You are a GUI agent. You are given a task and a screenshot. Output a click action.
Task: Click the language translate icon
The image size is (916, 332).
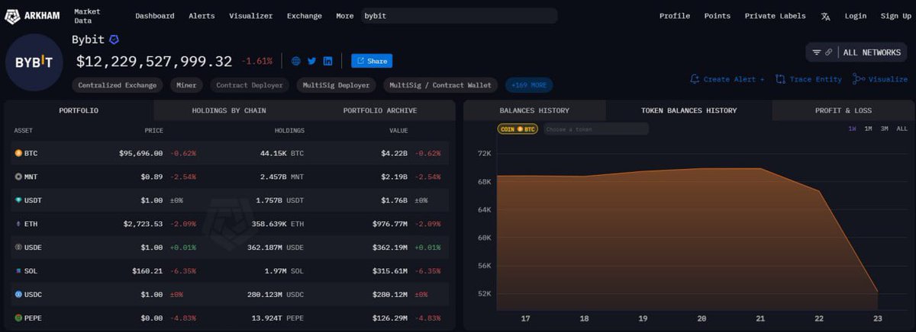pos(825,16)
